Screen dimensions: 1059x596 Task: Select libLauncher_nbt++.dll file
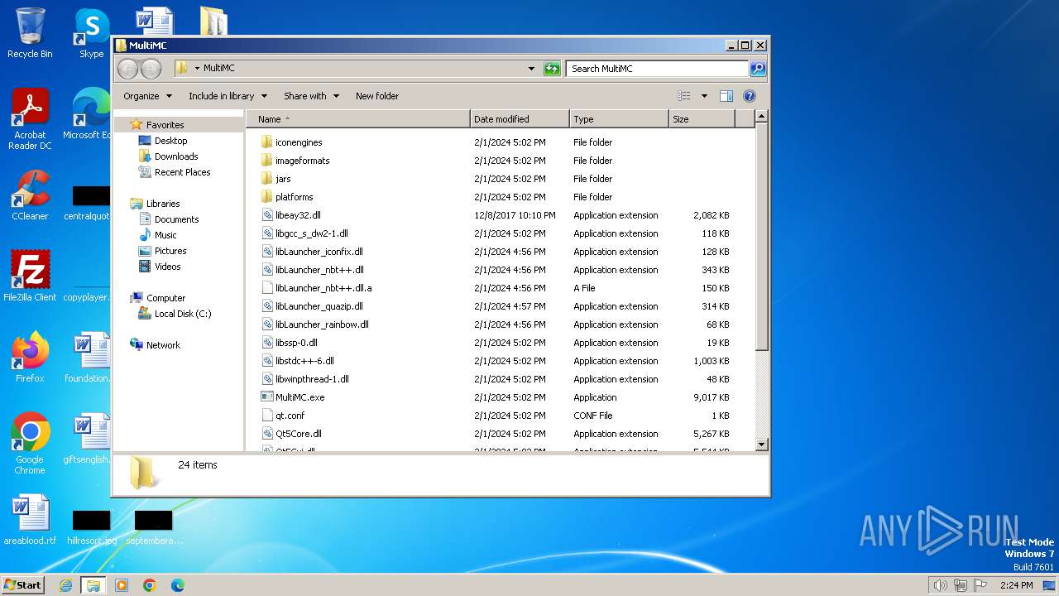tap(319, 270)
